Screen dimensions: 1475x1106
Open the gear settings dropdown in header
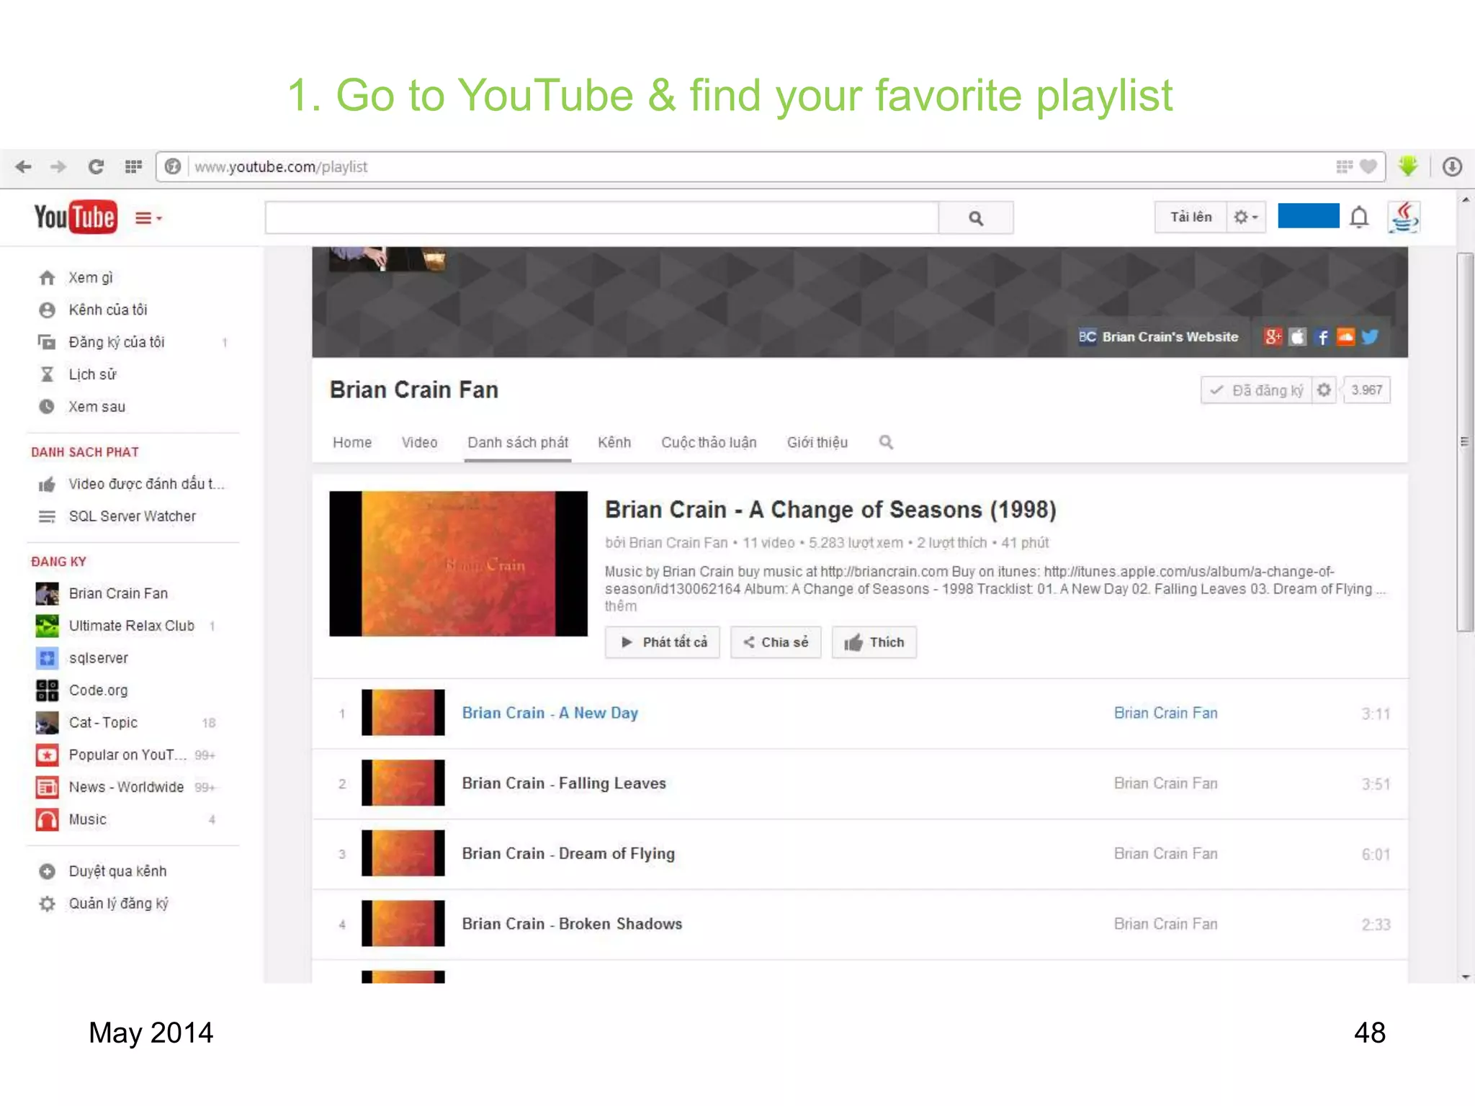tap(1245, 217)
